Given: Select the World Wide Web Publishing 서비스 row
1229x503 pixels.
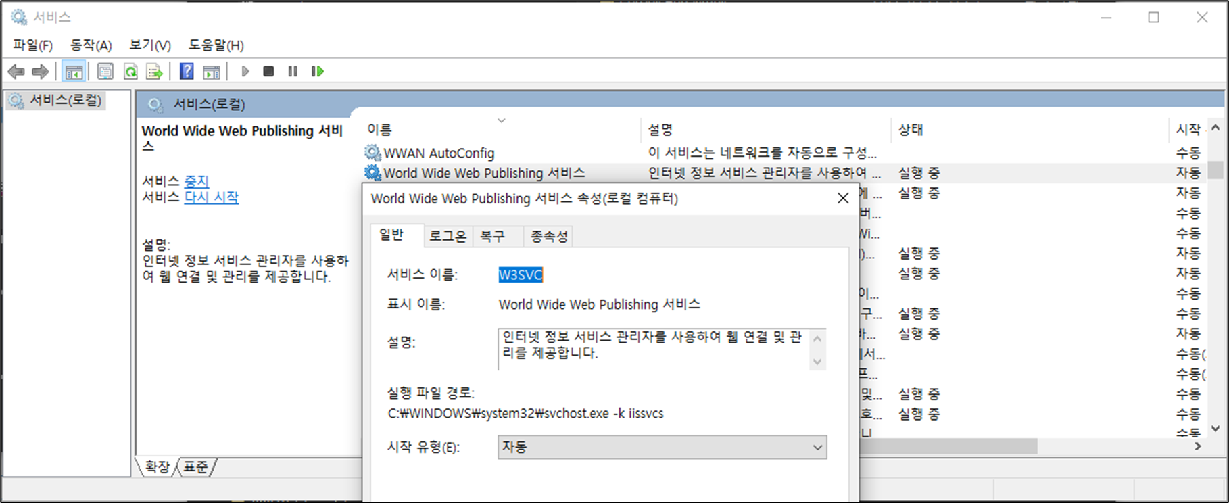Looking at the screenshot, I should (x=785, y=173).
